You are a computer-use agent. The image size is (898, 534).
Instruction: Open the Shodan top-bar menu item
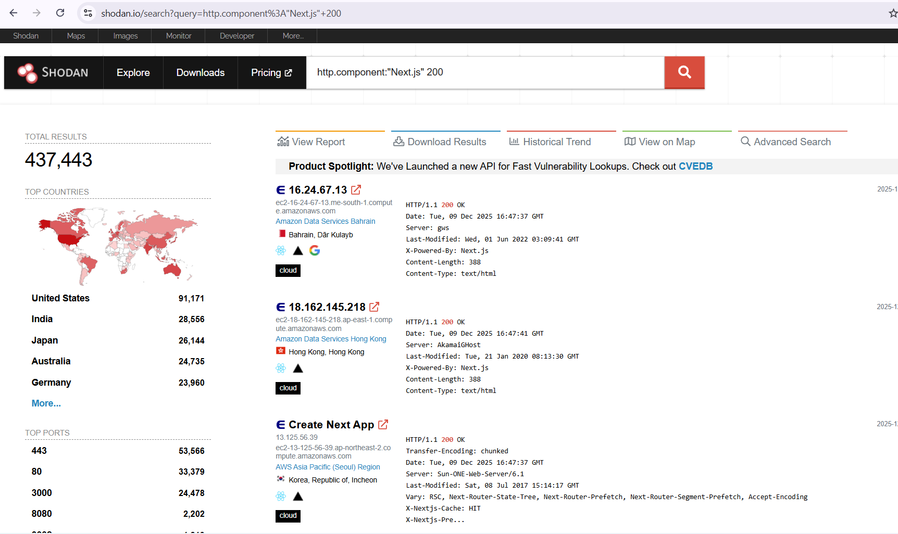click(26, 36)
